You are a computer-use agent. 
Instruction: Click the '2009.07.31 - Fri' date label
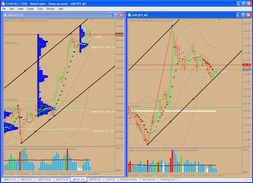point(103,131)
